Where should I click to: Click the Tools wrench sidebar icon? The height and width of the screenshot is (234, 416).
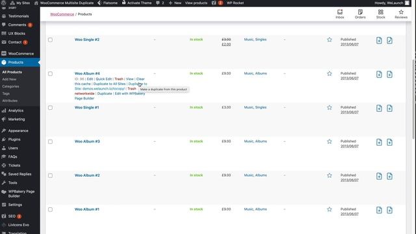click(x=4, y=183)
